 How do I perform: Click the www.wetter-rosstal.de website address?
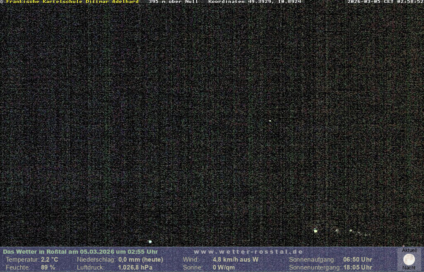[248, 252]
